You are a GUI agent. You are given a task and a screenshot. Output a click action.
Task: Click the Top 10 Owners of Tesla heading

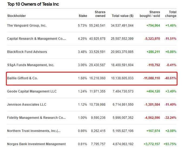(x=33, y=4)
